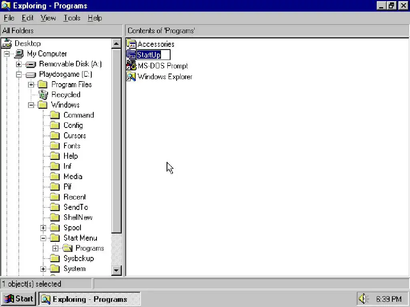Expand the Removable Disk (A:) node
The width and height of the screenshot is (410, 307).
[x=19, y=64]
